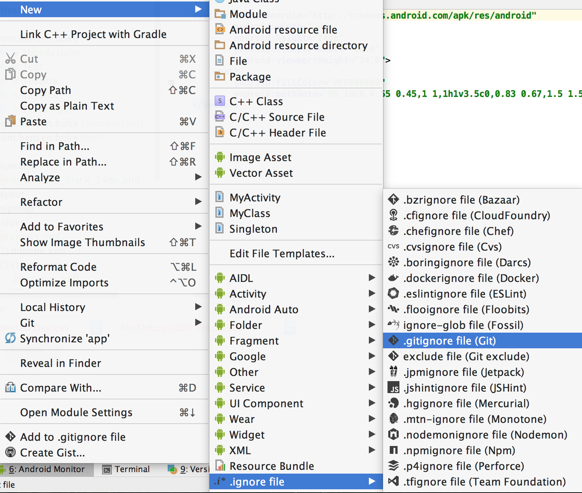Click the Chef icon beside .chefignore file

(x=393, y=231)
